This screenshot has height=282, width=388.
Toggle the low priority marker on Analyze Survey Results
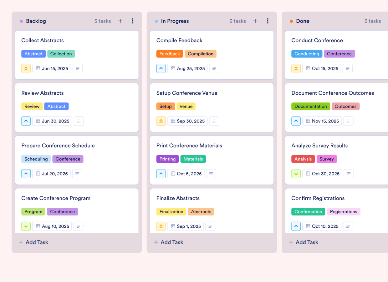point(296,174)
